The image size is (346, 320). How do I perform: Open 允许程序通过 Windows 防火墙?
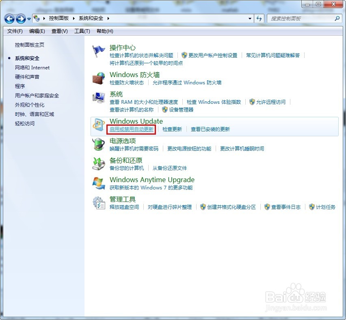(187, 83)
